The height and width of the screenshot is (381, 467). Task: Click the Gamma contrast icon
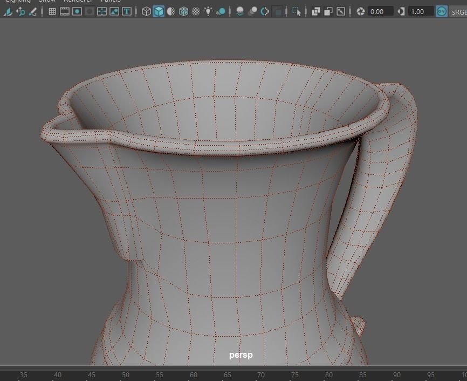point(401,12)
